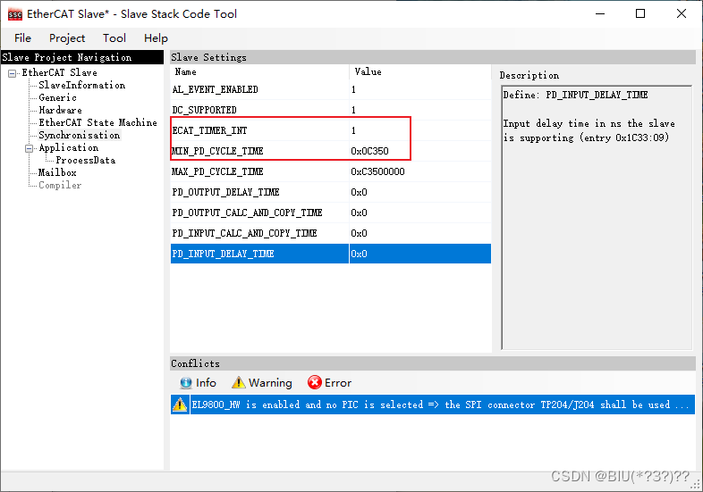Toggle the Warning filter in Conflicts
Screen dimensions: 703x492
[262, 383]
